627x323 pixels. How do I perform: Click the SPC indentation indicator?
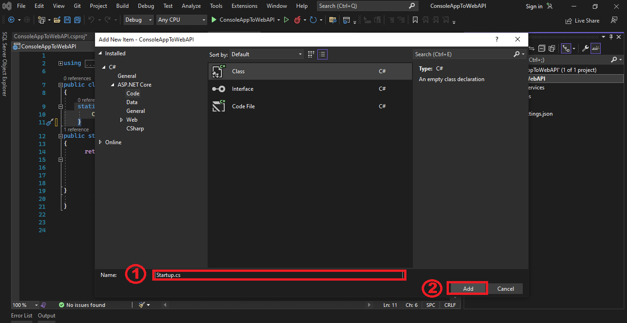coord(430,305)
